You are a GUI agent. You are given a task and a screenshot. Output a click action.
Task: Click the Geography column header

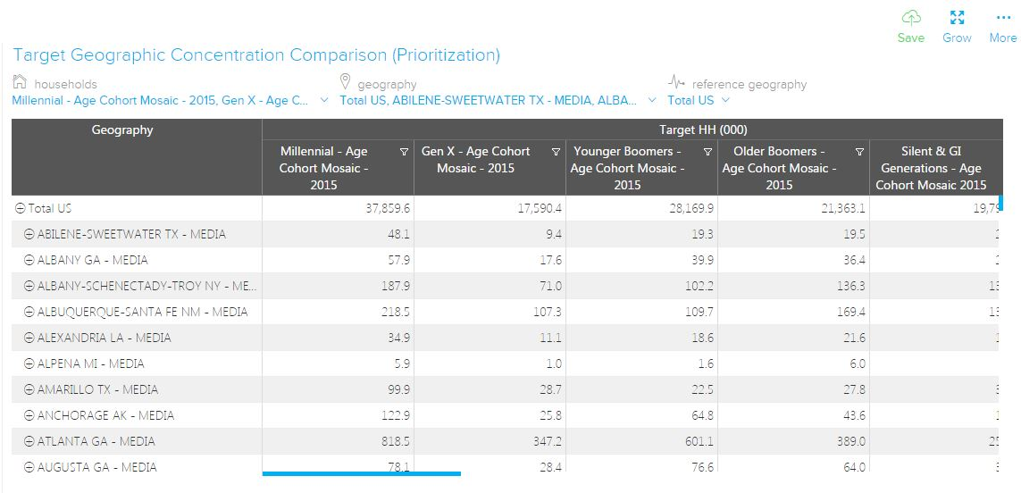[122, 130]
